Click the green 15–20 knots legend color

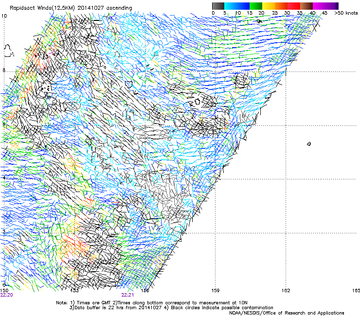click(x=256, y=6)
